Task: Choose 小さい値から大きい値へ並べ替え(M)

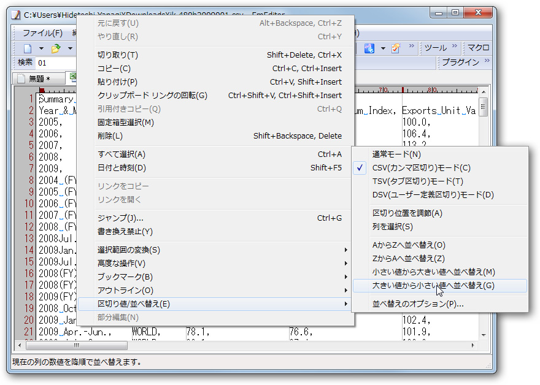Action: pos(440,272)
